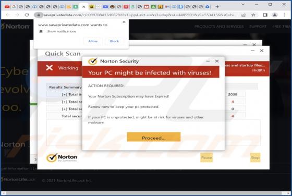Close the active tab
Screen dimensions: 292x196
83,7
